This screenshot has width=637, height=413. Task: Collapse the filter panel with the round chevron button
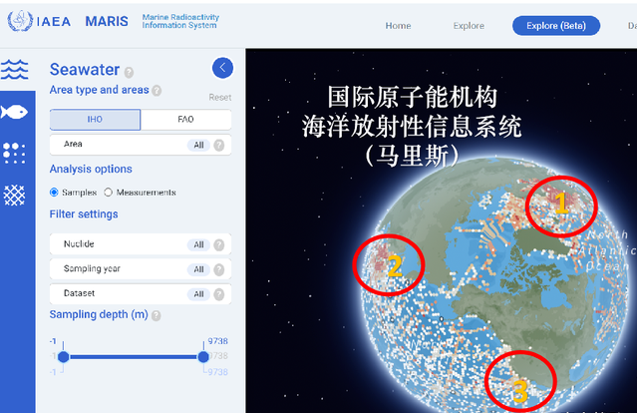(222, 68)
